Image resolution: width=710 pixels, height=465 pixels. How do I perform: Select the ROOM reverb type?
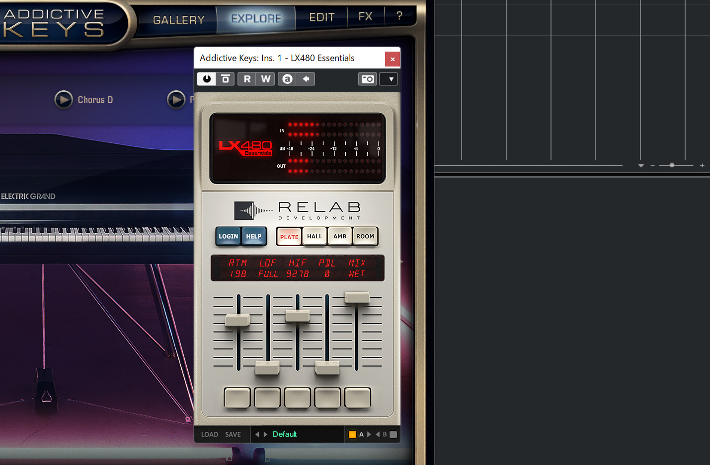coord(365,236)
